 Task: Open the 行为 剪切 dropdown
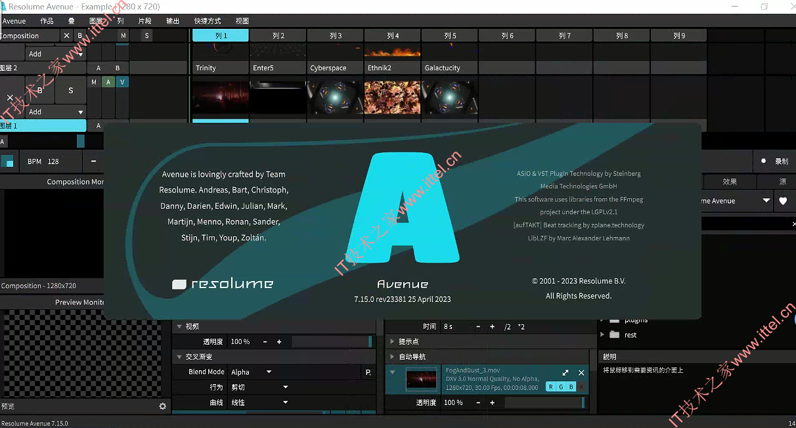259,387
